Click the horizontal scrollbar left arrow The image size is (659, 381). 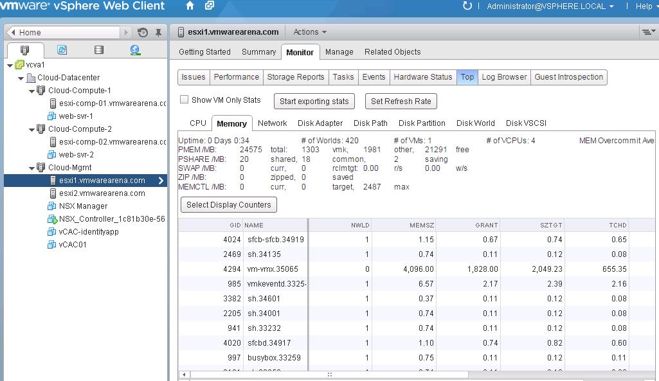pyautogui.click(x=184, y=375)
